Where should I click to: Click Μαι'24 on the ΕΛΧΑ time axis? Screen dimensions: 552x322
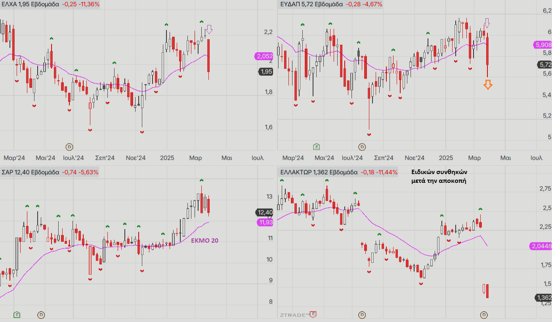point(45,158)
